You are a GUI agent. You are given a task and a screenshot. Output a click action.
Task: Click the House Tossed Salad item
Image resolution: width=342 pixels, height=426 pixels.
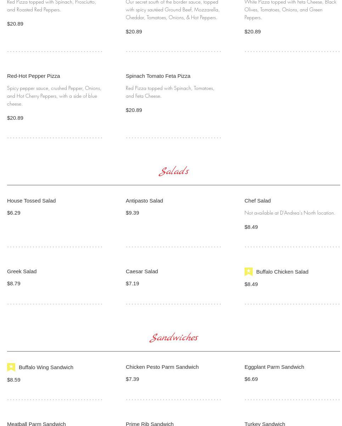31,201
